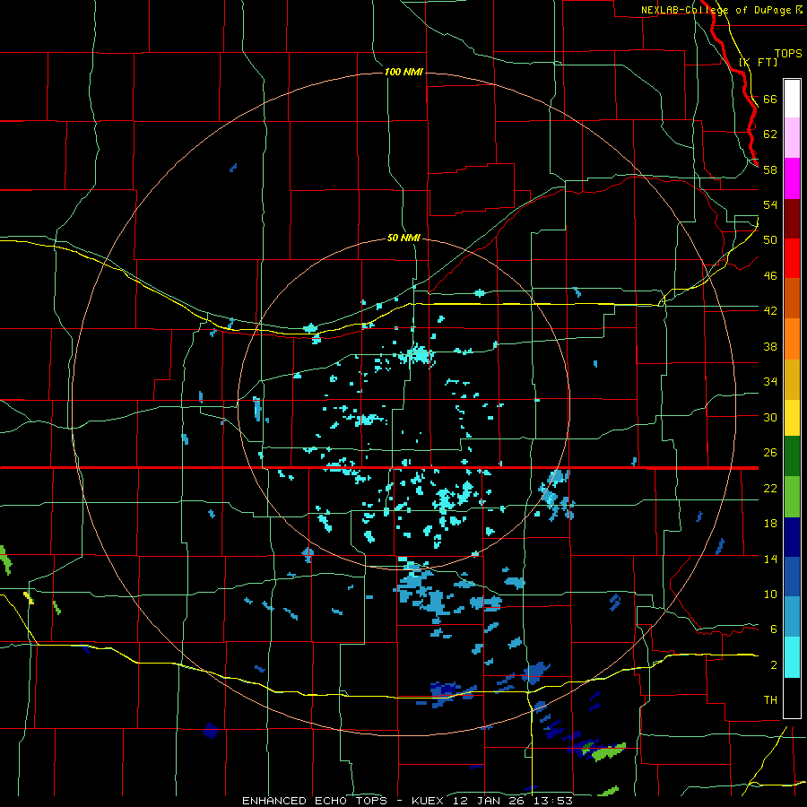The width and height of the screenshot is (807, 807).
Task: Click the '14' legend value
Action: point(770,559)
